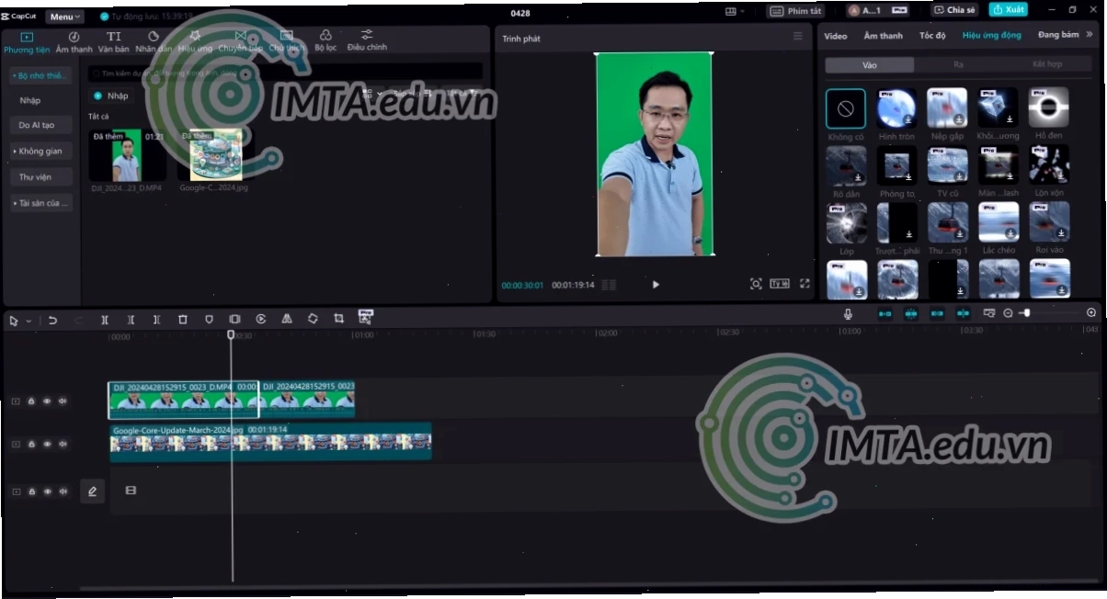The image size is (1107, 599).
Task: Select the DJI_2024...23_D.MP4 media thumbnail
Action: tap(128, 155)
